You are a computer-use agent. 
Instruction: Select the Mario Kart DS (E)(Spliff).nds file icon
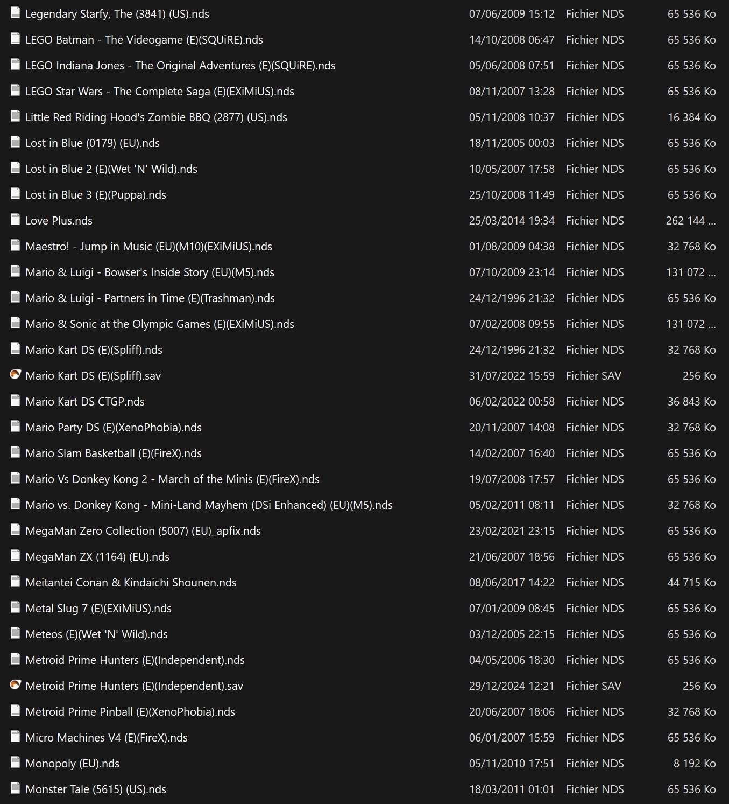[x=15, y=349]
